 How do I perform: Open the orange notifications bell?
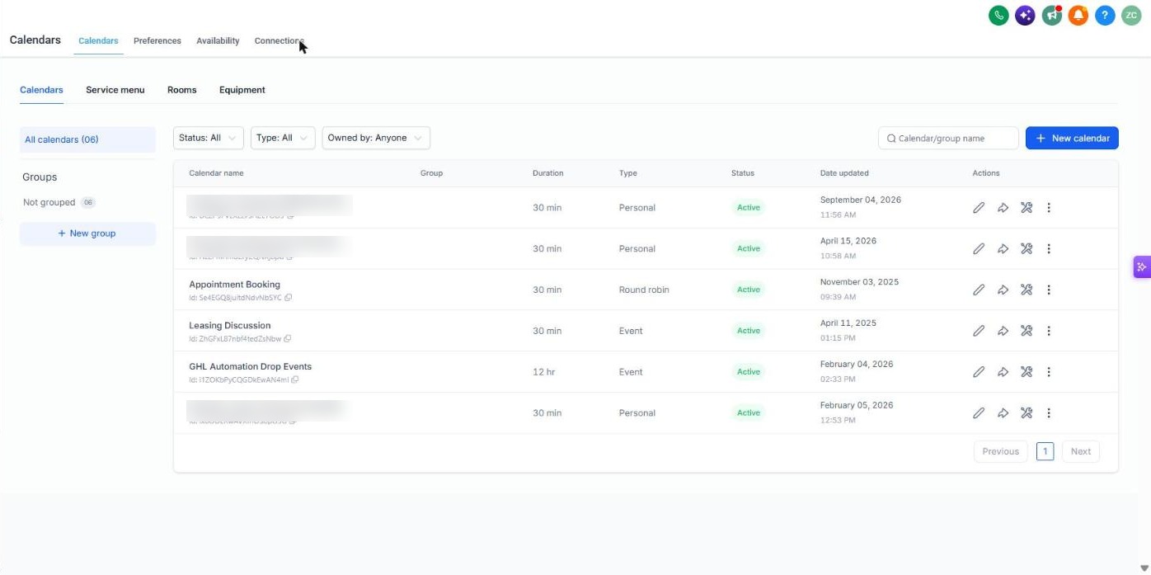1078,15
